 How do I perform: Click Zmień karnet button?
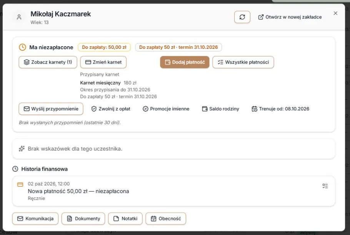103,62
